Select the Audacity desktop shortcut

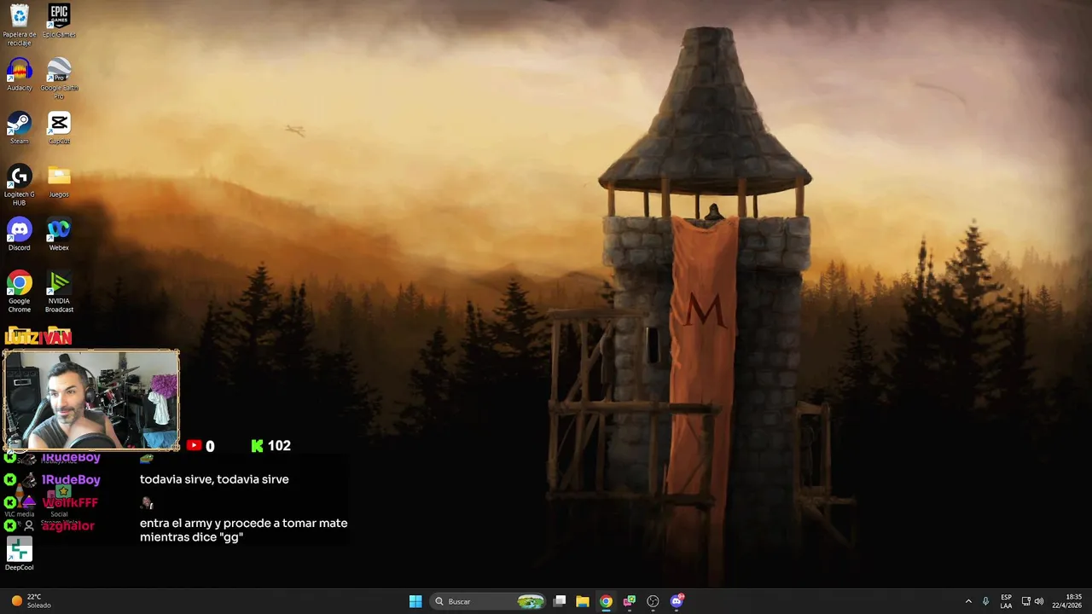click(x=19, y=75)
